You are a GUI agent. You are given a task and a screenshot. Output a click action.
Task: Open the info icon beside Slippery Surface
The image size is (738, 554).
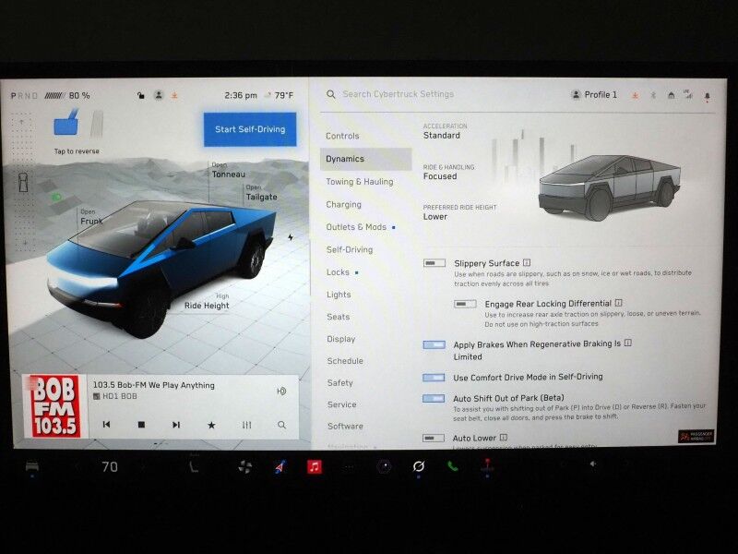tap(527, 262)
